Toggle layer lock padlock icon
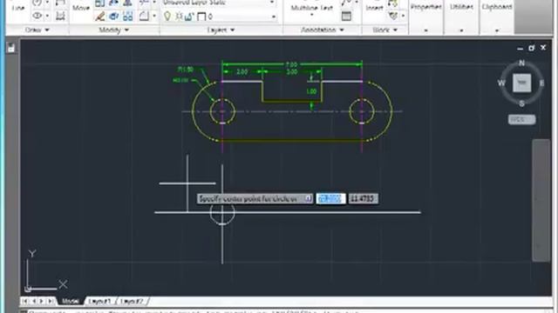The width and height of the screenshot is (558, 313). pos(189,17)
